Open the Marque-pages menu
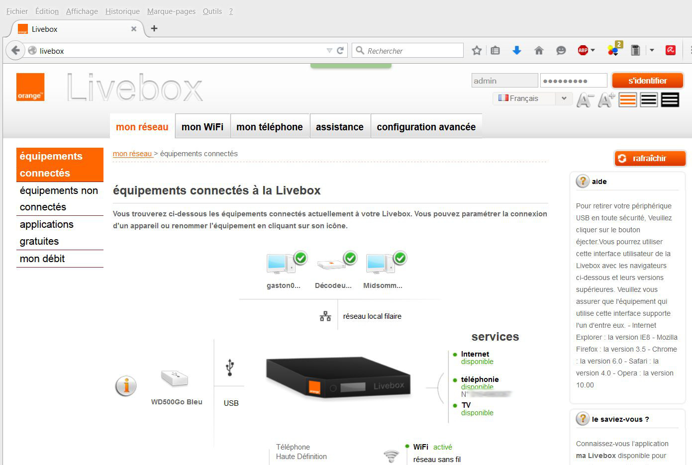The image size is (692, 465). tap(171, 11)
